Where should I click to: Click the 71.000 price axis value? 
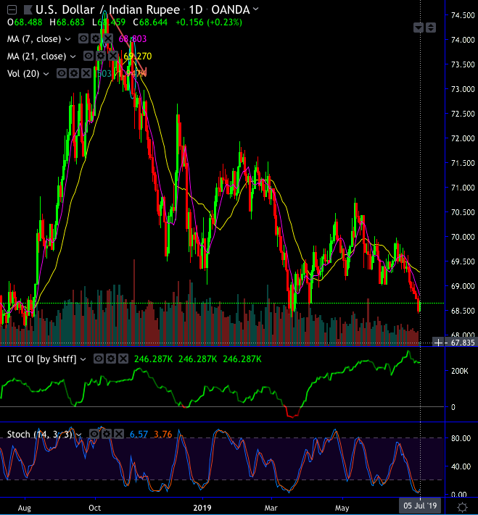tap(463, 188)
